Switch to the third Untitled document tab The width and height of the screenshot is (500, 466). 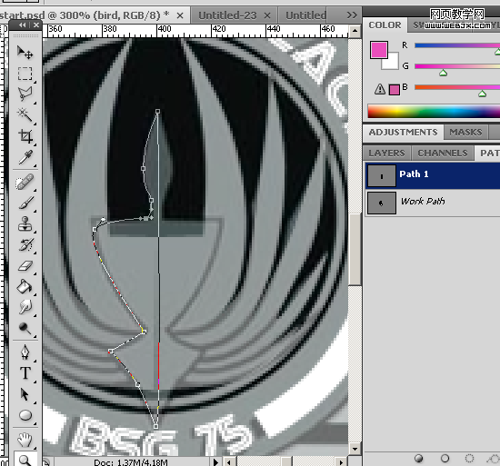305,15
